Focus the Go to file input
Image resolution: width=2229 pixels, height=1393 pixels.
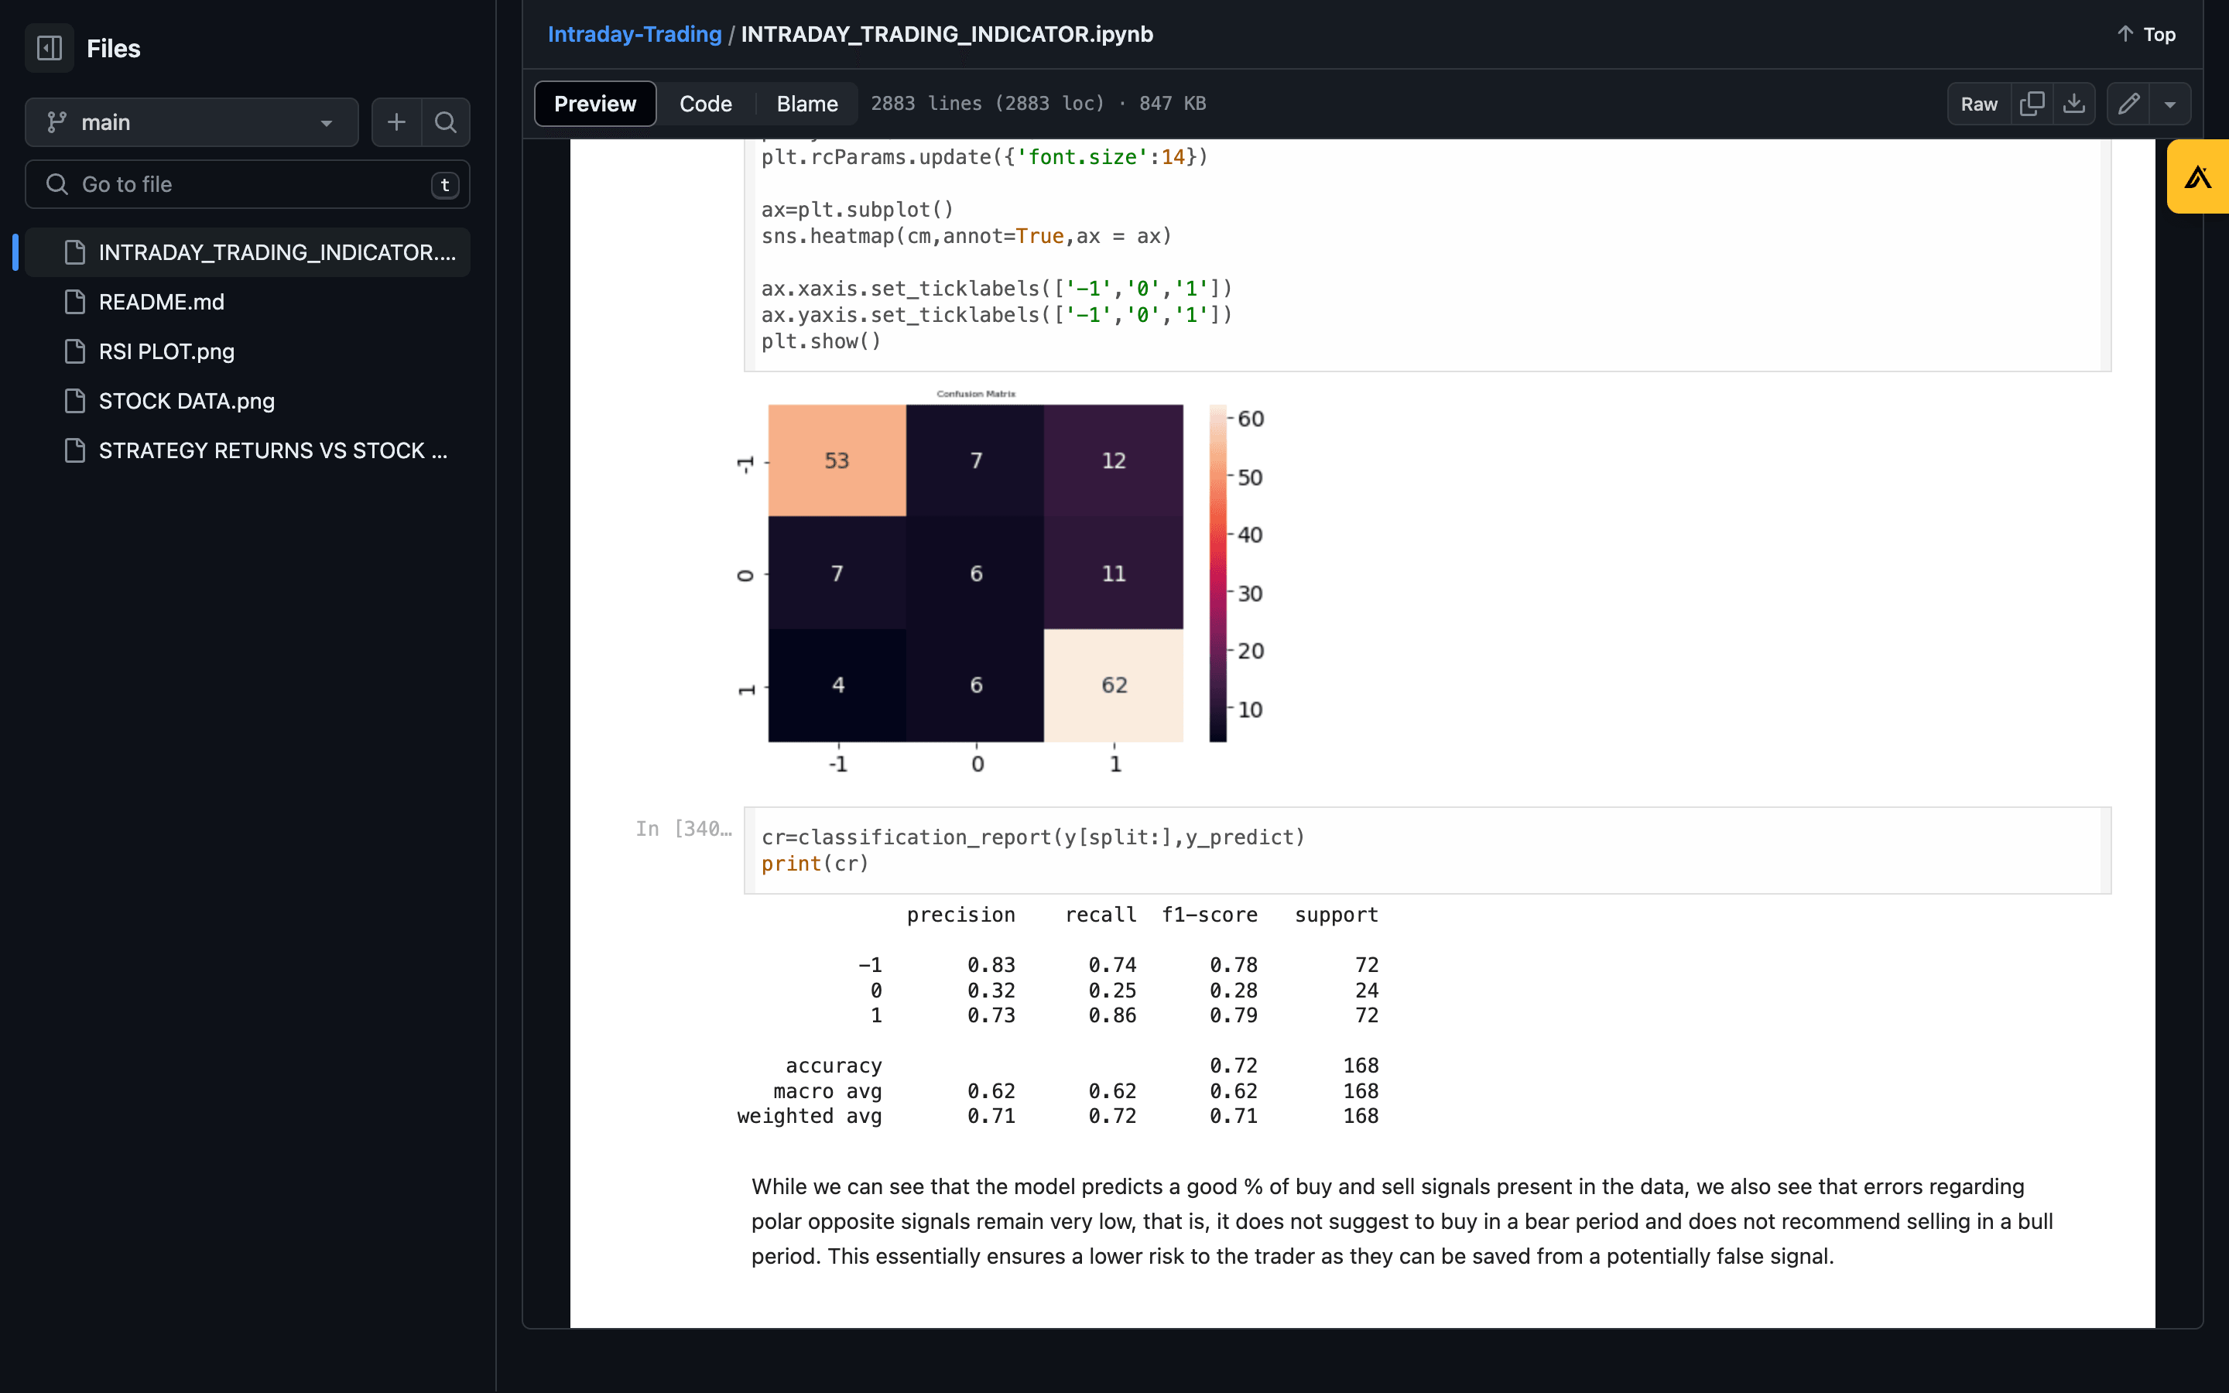(x=247, y=184)
